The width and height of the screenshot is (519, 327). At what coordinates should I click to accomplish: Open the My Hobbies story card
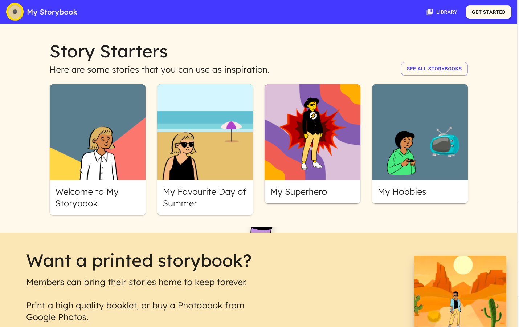pos(420,144)
